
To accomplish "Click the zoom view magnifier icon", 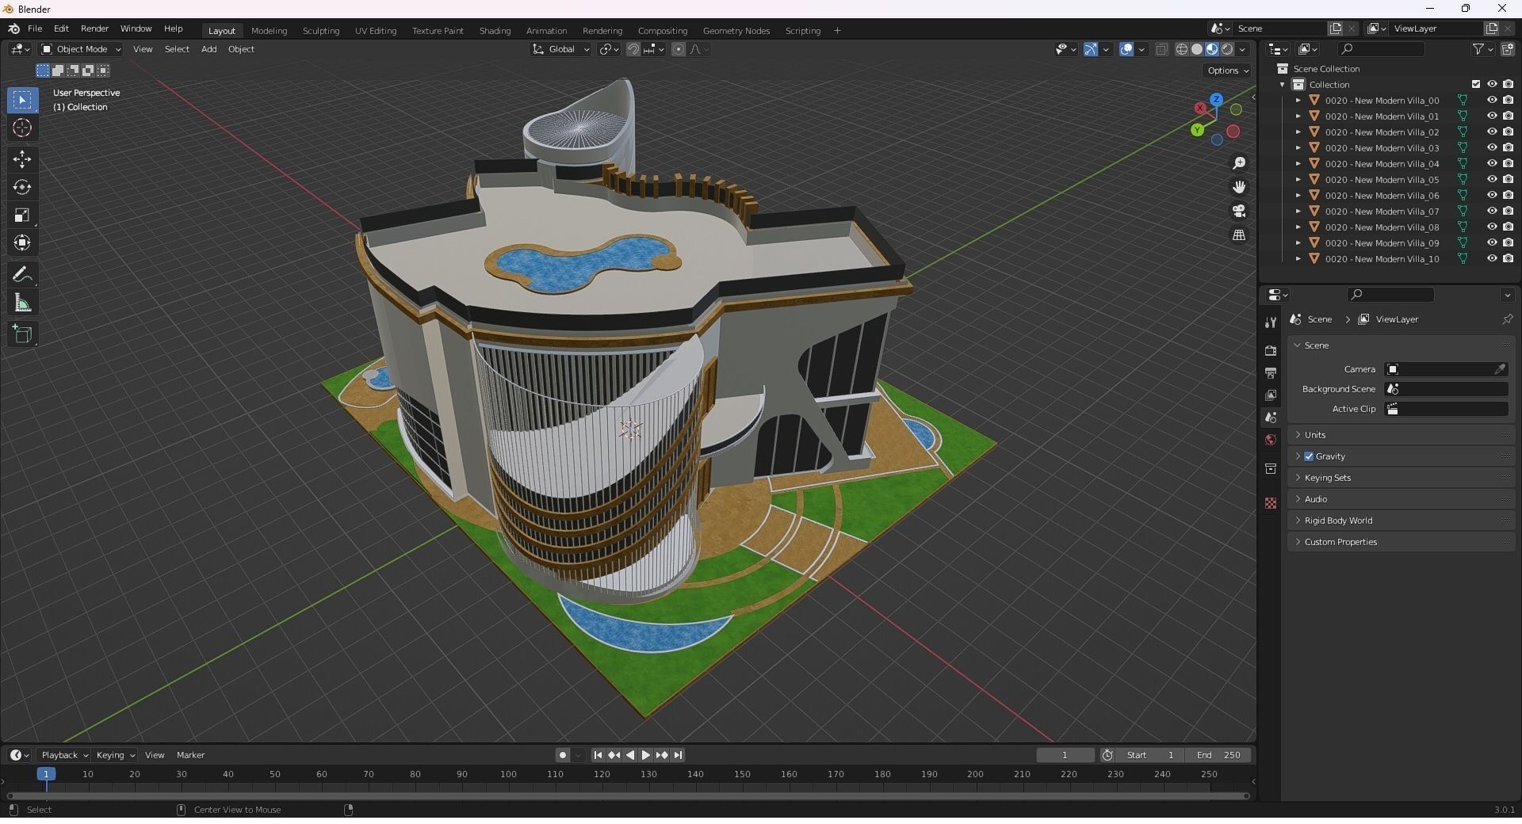I will pyautogui.click(x=1238, y=163).
